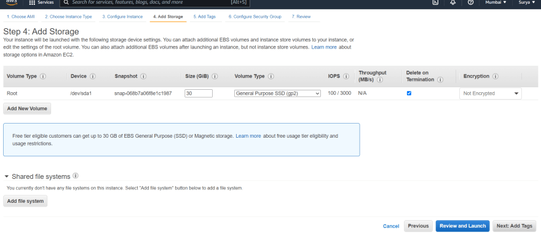This screenshot has width=541, height=233.
Task: Open the Surya account dropdown
Action: coord(526,2)
